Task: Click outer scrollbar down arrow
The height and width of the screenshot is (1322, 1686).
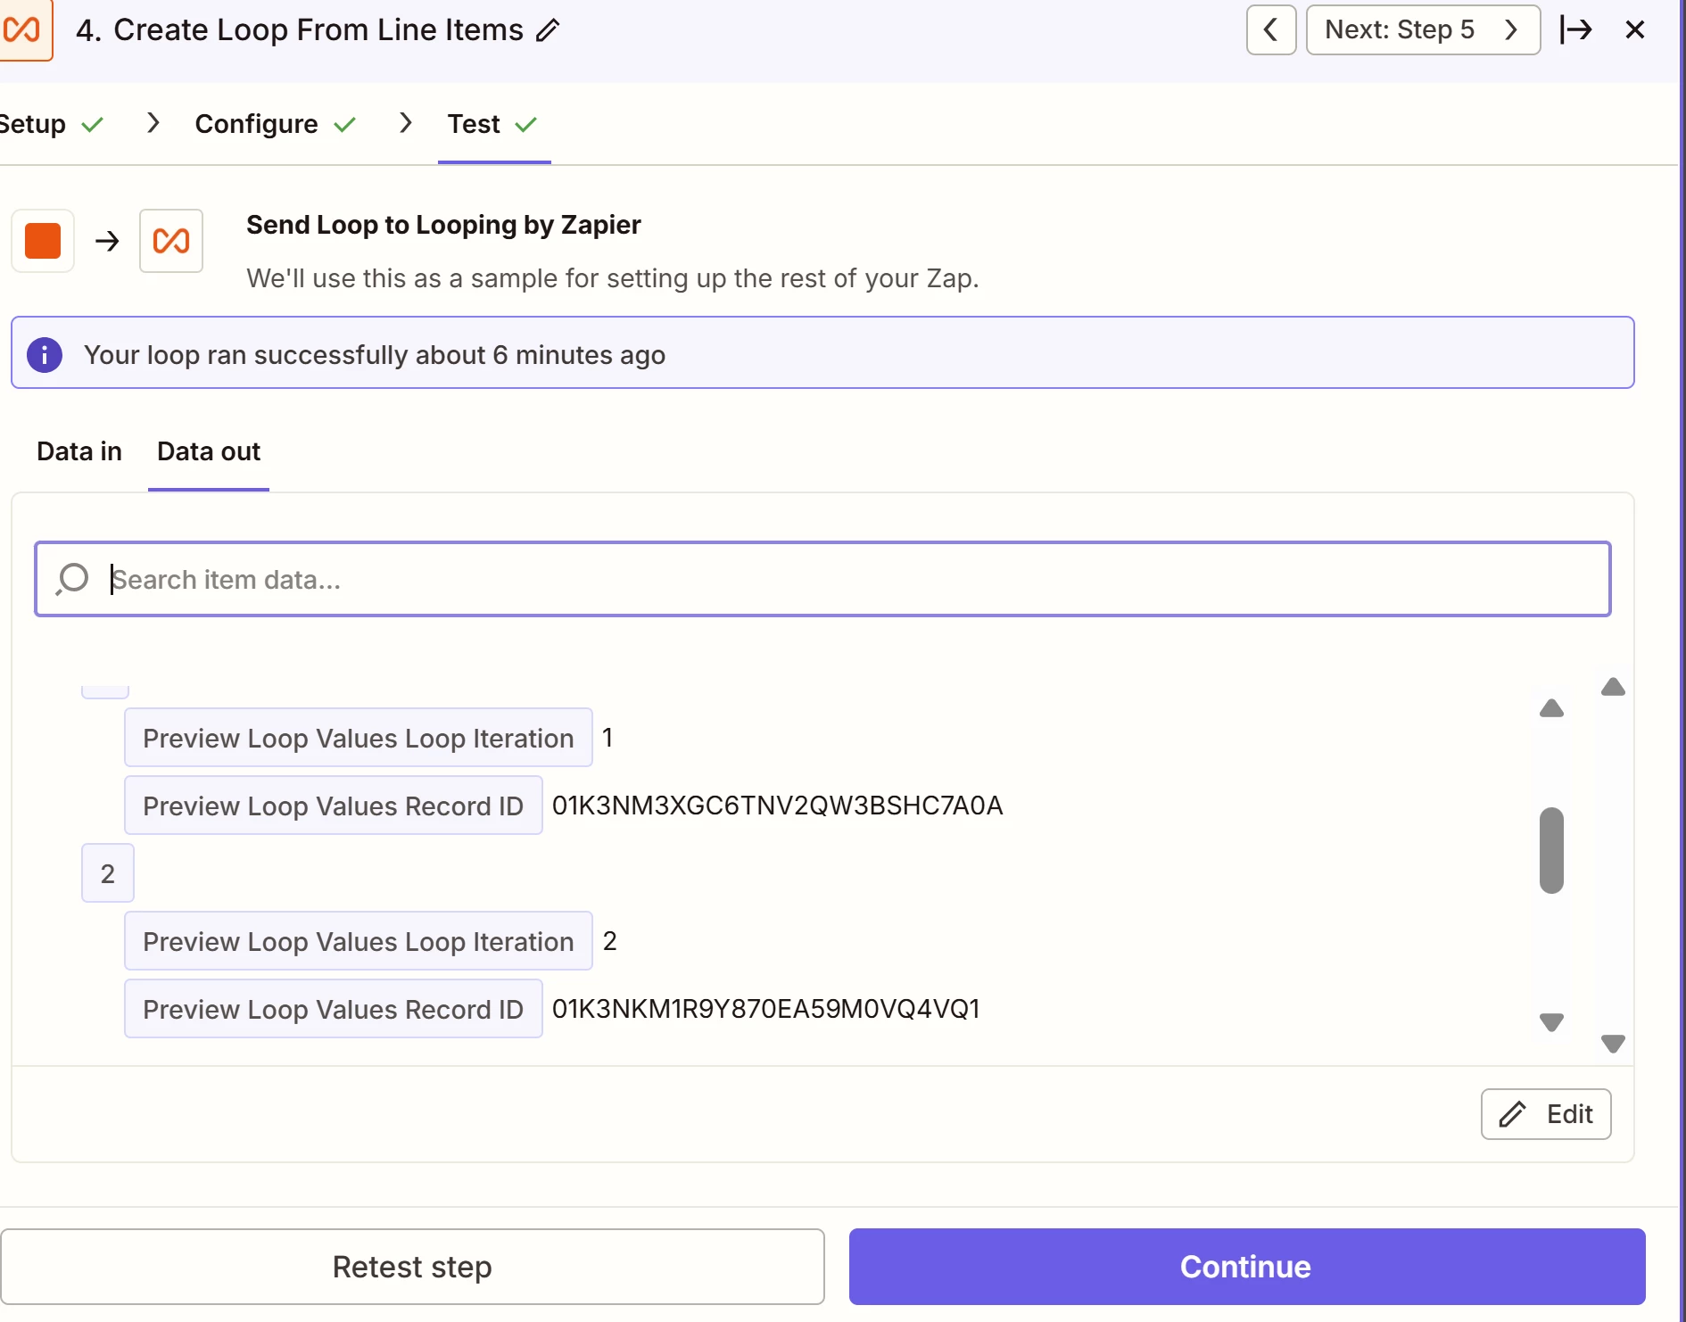Action: [1614, 1044]
